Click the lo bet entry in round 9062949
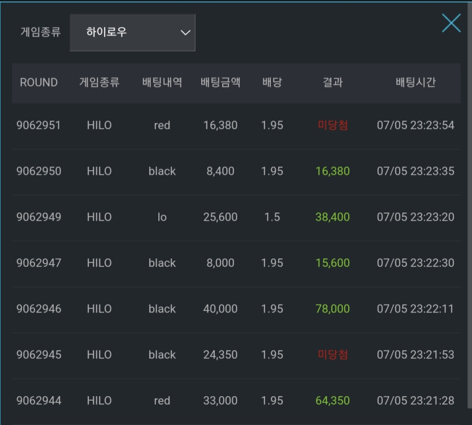 pos(162,217)
